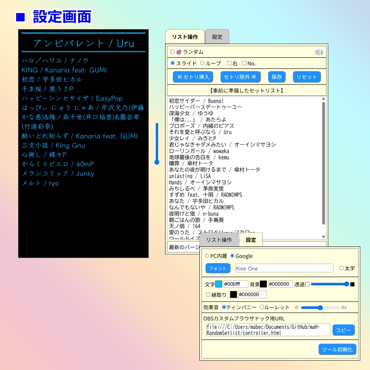
Task: Tick the No. checkbox
Action: point(244,63)
